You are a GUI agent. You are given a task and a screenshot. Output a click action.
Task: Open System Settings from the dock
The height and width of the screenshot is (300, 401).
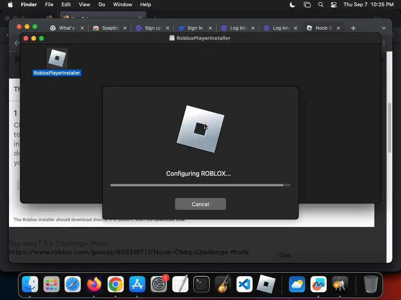(x=159, y=284)
